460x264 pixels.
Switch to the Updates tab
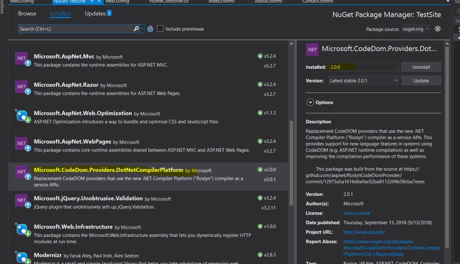[x=95, y=13]
